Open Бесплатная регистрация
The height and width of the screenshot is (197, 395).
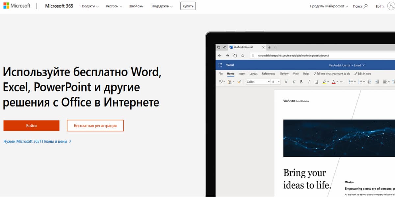[x=95, y=125]
